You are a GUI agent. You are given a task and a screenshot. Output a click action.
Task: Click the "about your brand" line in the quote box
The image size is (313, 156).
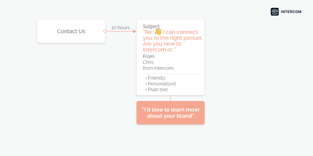click(x=171, y=116)
